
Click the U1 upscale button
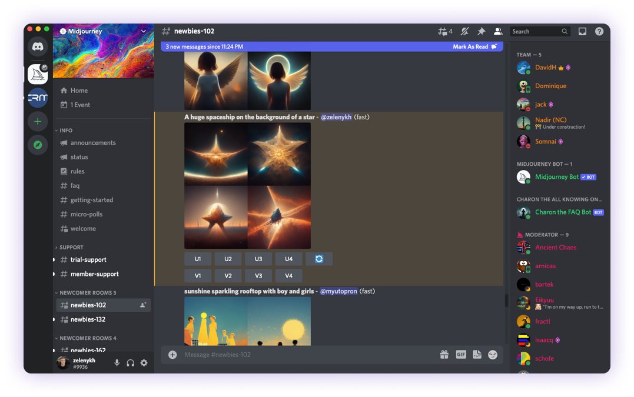[x=198, y=259]
